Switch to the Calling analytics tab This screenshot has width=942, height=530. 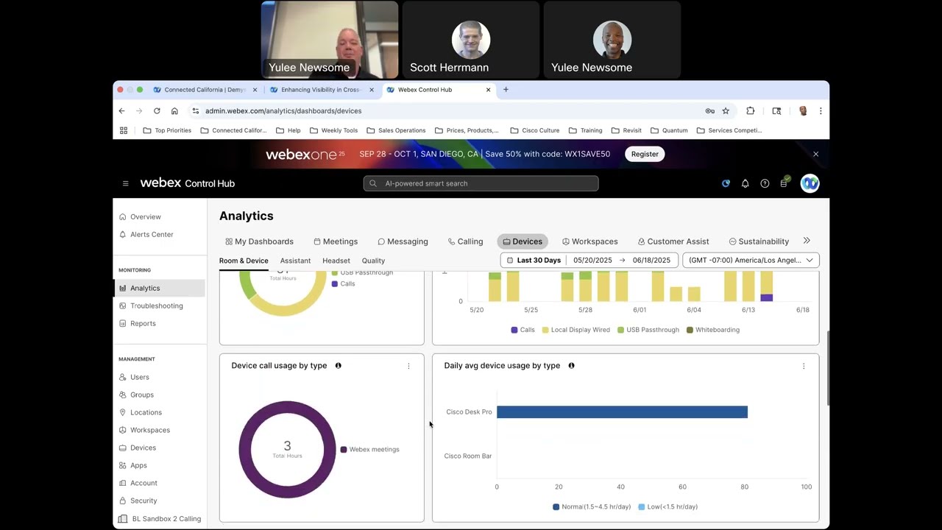[x=465, y=241]
